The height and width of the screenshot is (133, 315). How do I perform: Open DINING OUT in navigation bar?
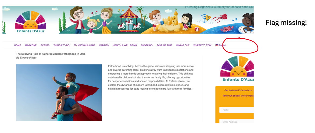tap(183, 45)
